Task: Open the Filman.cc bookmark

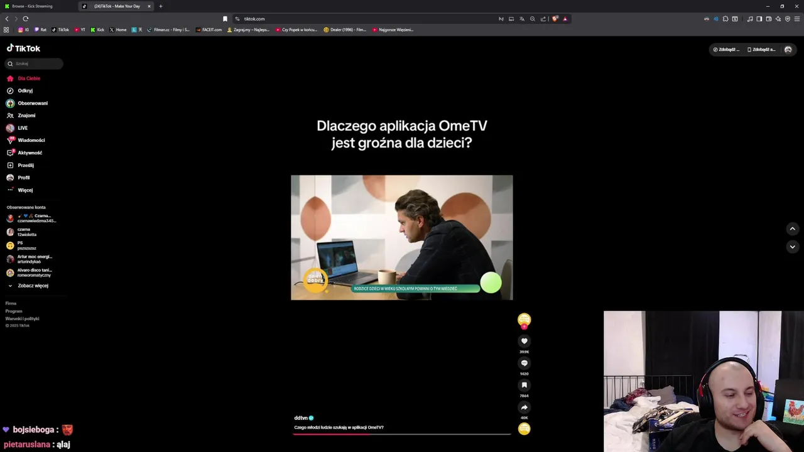Action: pyautogui.click(x=168, y=30)
